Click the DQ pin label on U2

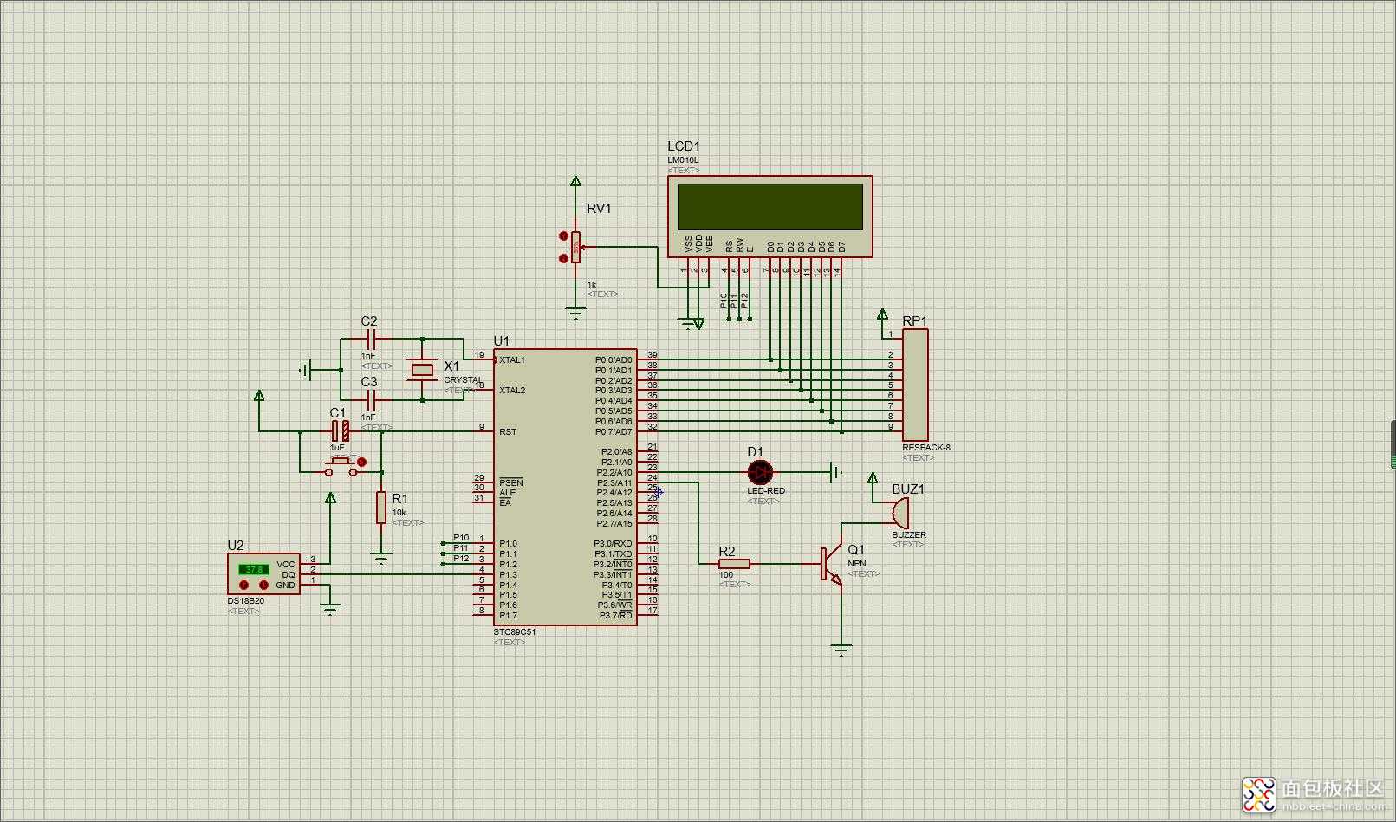(x=289, y=575)
